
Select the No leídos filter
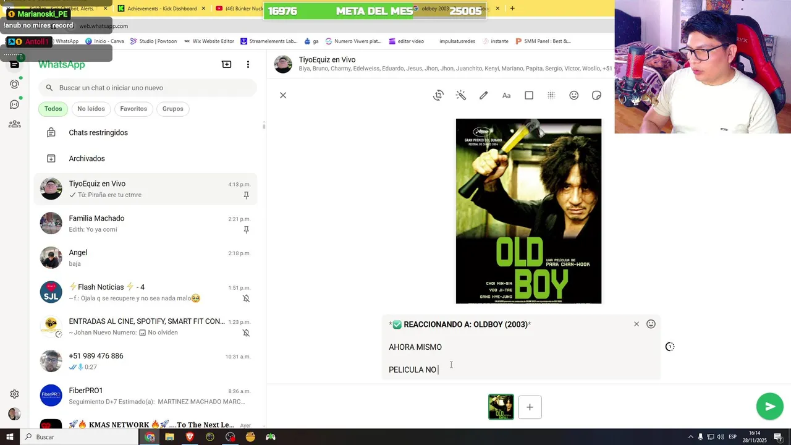click(91, 109)
